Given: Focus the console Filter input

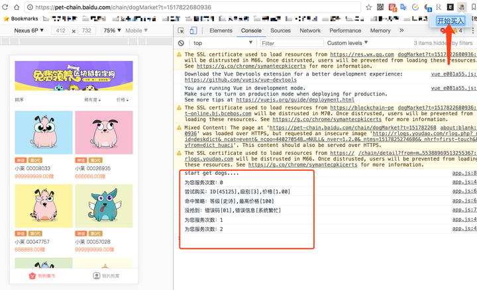Looking at the screenshot, I should click(291, 43).
